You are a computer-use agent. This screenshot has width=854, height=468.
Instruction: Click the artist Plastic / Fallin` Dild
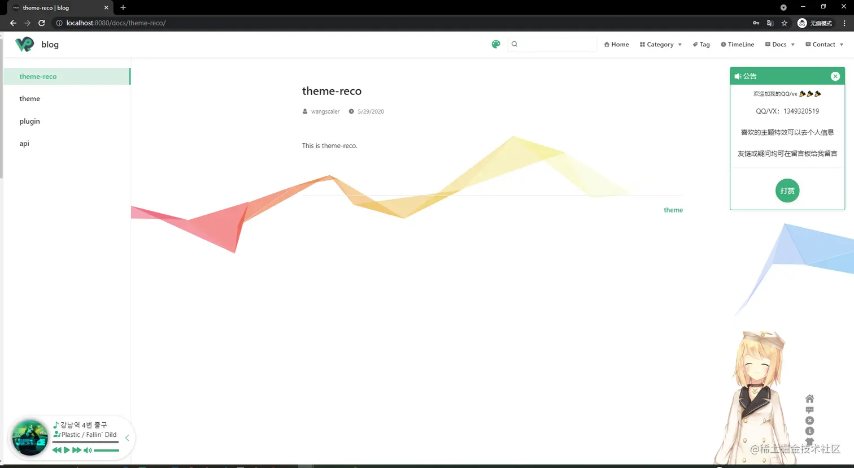[x=89, y=435]
